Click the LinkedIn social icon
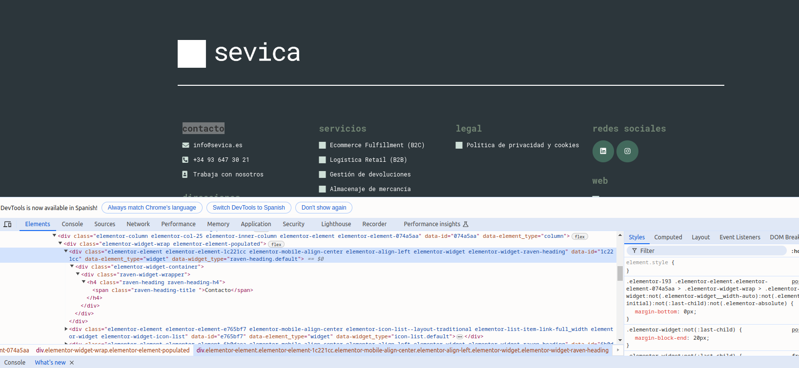The height and width of the screenshot is (368, 799). click(603, 151)
